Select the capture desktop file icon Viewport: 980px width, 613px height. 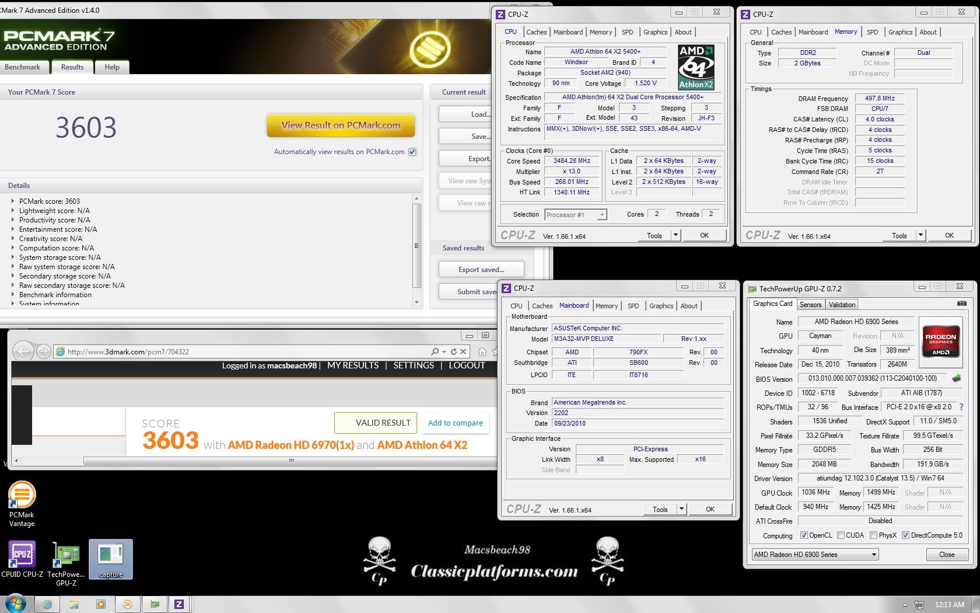111,559
